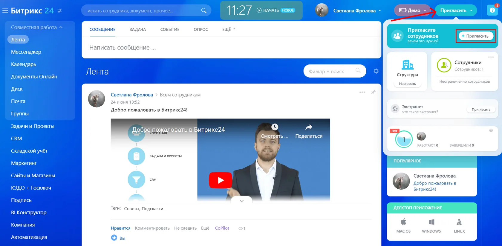Open the feed settings gear
The height and width of the screenshot is (246, 502).
tap(376, 71)
